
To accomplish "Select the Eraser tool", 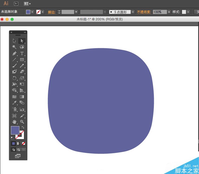I will [22, 72].
